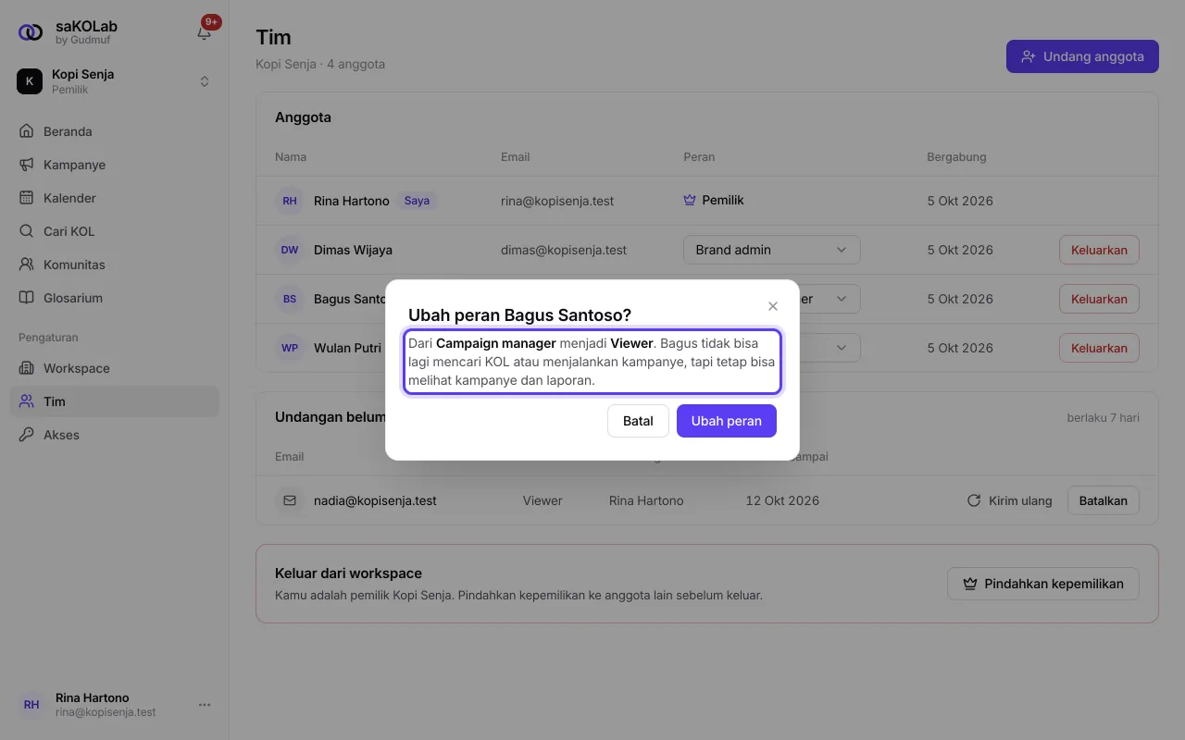The image size is (1185, 740).
Task: Close the Ubah peran dialog
Action: tap(773, 306)
